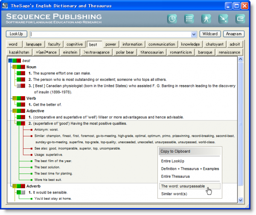The image size is (256, 215).
Task: Click the rightmost rectangle-arrow header icon
Action: click(240, 19)
